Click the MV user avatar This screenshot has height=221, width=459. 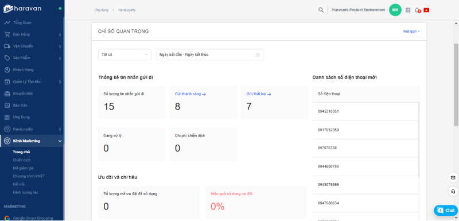tap(395, 10)
